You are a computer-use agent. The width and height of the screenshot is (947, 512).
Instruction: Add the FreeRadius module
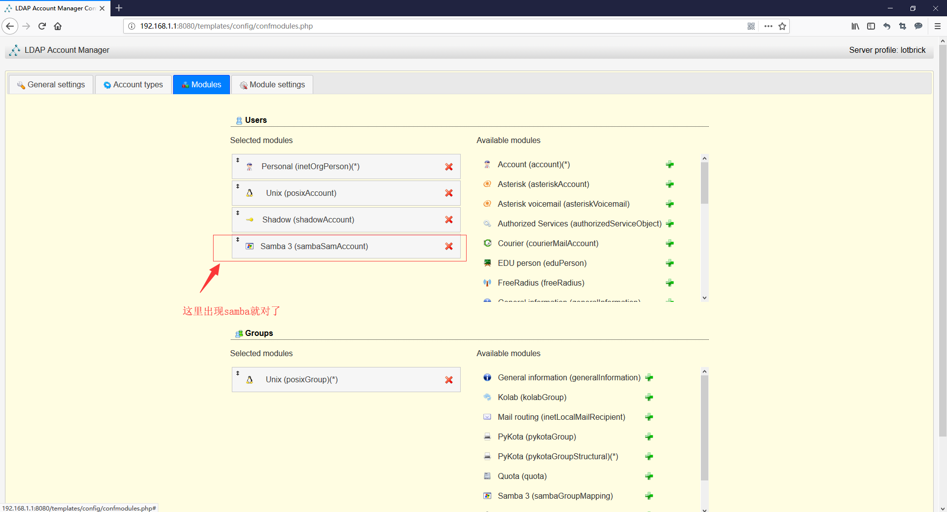pyautogui.click(x=670, y=283)
